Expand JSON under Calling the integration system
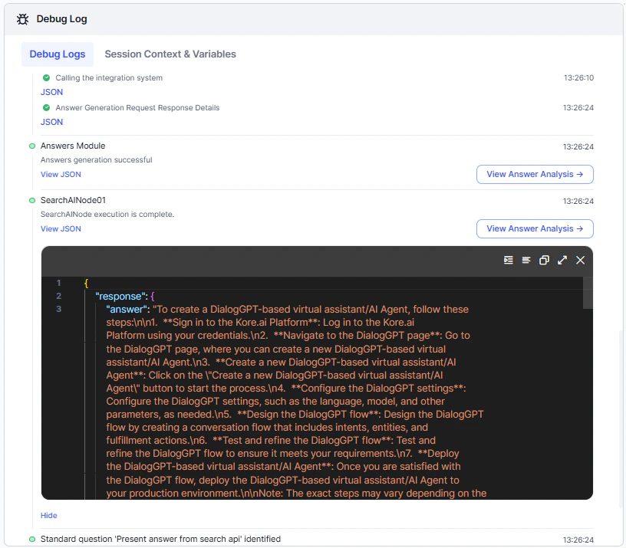 (51, 92)
